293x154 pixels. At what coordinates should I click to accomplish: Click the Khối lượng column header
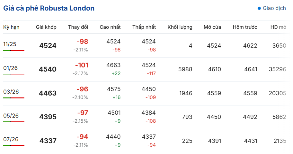pos(180,27)
